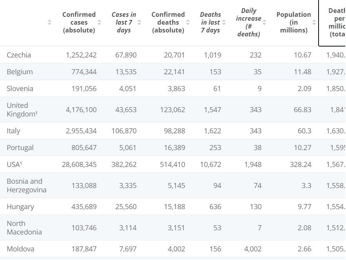This screenshot has height=260, width=346.
Task: Click sort arrows next to Confirmed deaths
Action: click(x=188, y=23)
